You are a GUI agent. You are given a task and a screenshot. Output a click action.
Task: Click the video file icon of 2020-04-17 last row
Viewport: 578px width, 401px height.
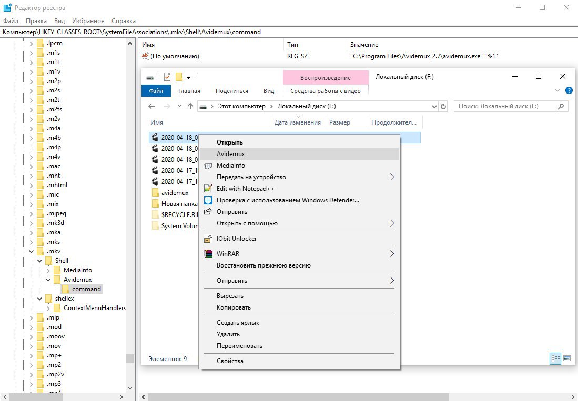(155, 181)
